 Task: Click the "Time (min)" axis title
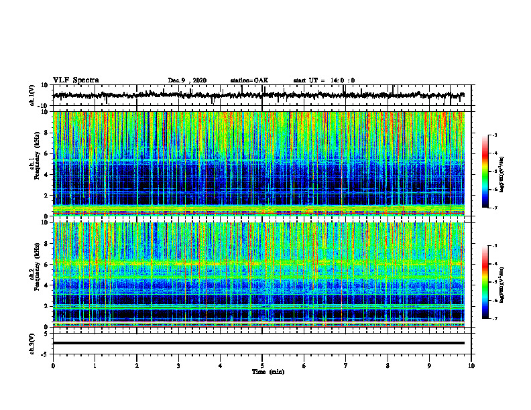pyautogui.click(x=268, y=372)
